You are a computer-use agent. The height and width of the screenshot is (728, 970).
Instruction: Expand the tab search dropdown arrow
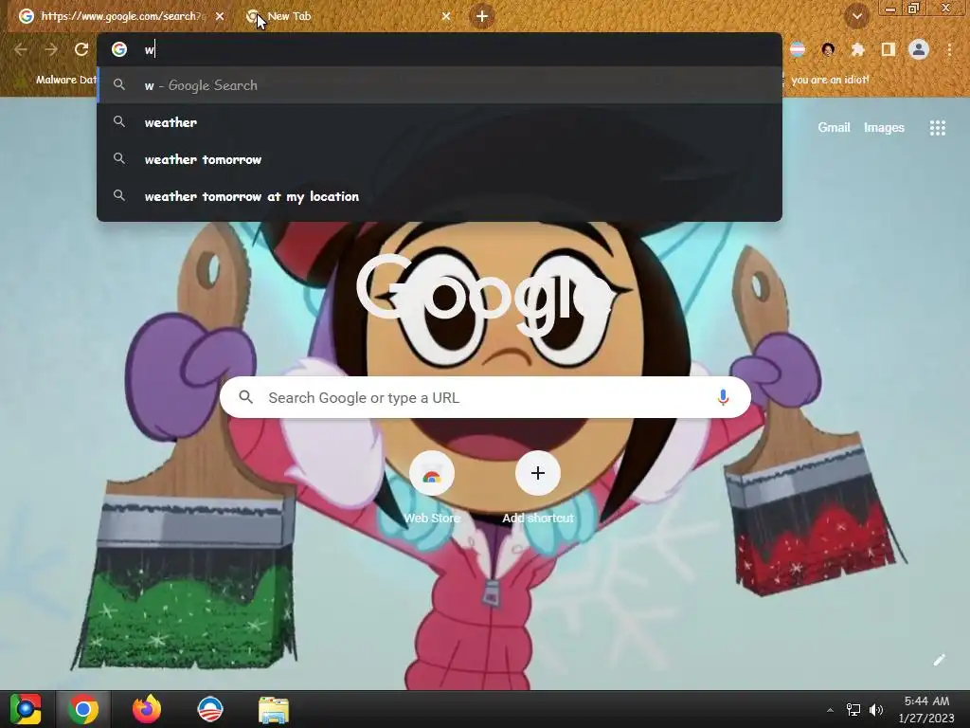[x=856, y=16]
